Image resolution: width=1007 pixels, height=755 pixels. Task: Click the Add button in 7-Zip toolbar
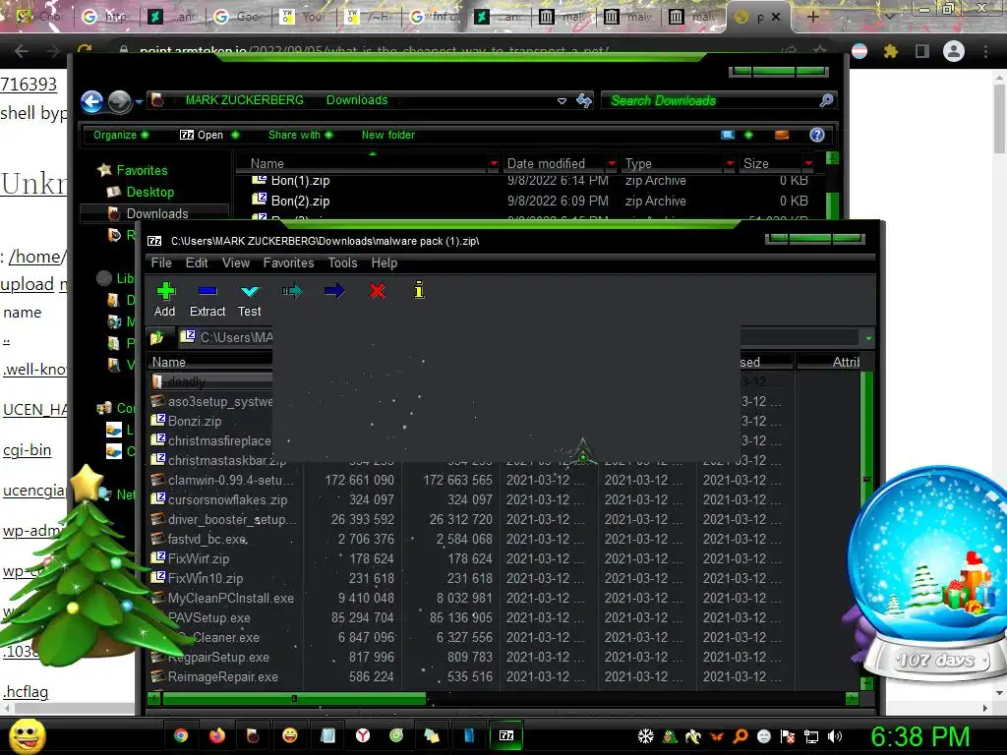coord(165,299)
